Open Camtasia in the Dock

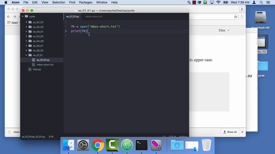112,145
